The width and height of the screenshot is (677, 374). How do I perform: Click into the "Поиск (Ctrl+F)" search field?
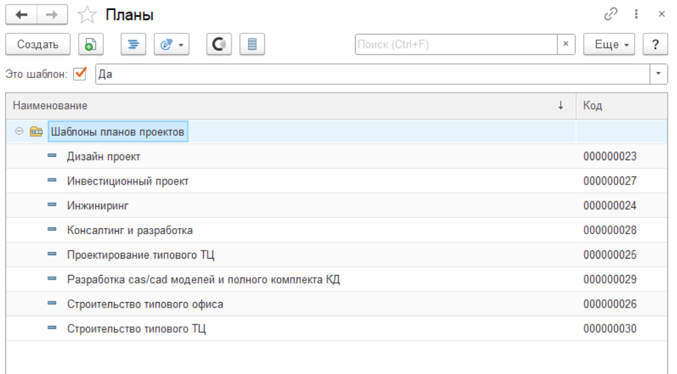tap(456, 45)
